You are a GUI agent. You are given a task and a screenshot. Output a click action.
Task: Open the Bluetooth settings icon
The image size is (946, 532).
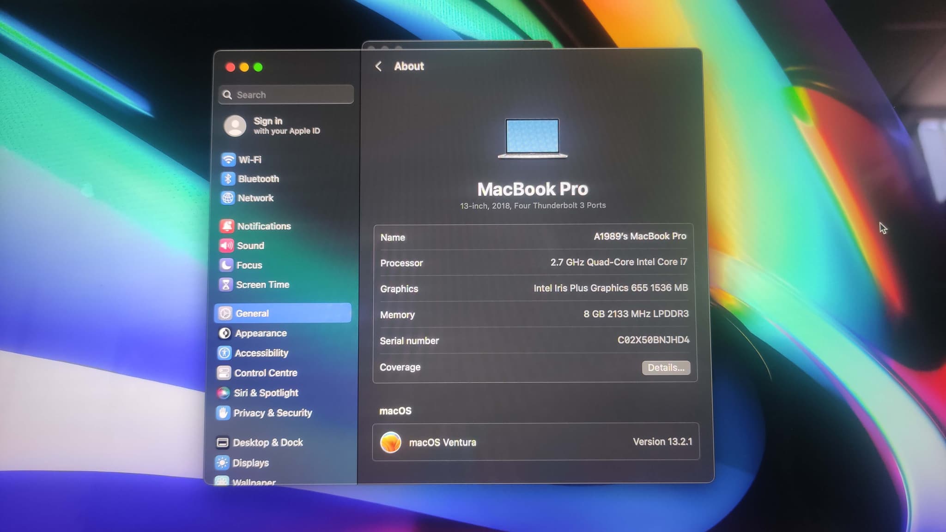tap(228, 179)
